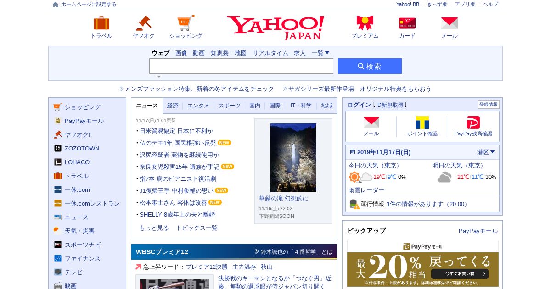Select 画像 search category
551x289 pixels.
click(181, 53)
